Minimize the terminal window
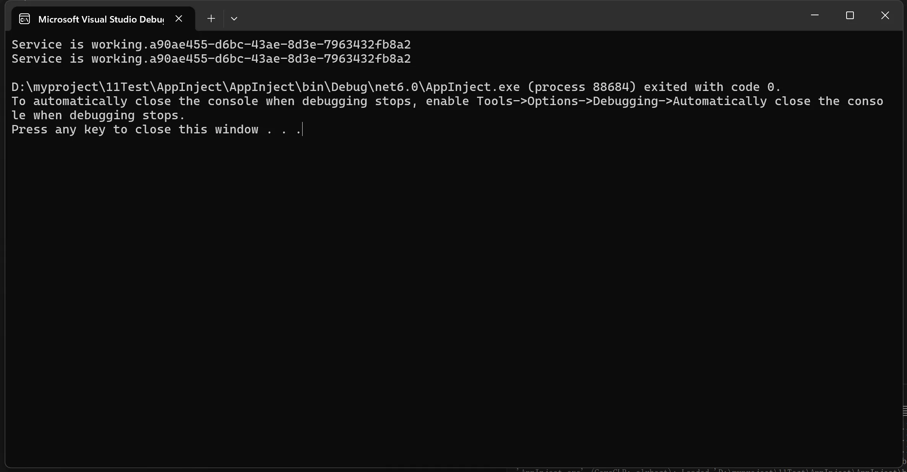The height and width of the screenshot is (472, 907). click(x=815, y=15)
